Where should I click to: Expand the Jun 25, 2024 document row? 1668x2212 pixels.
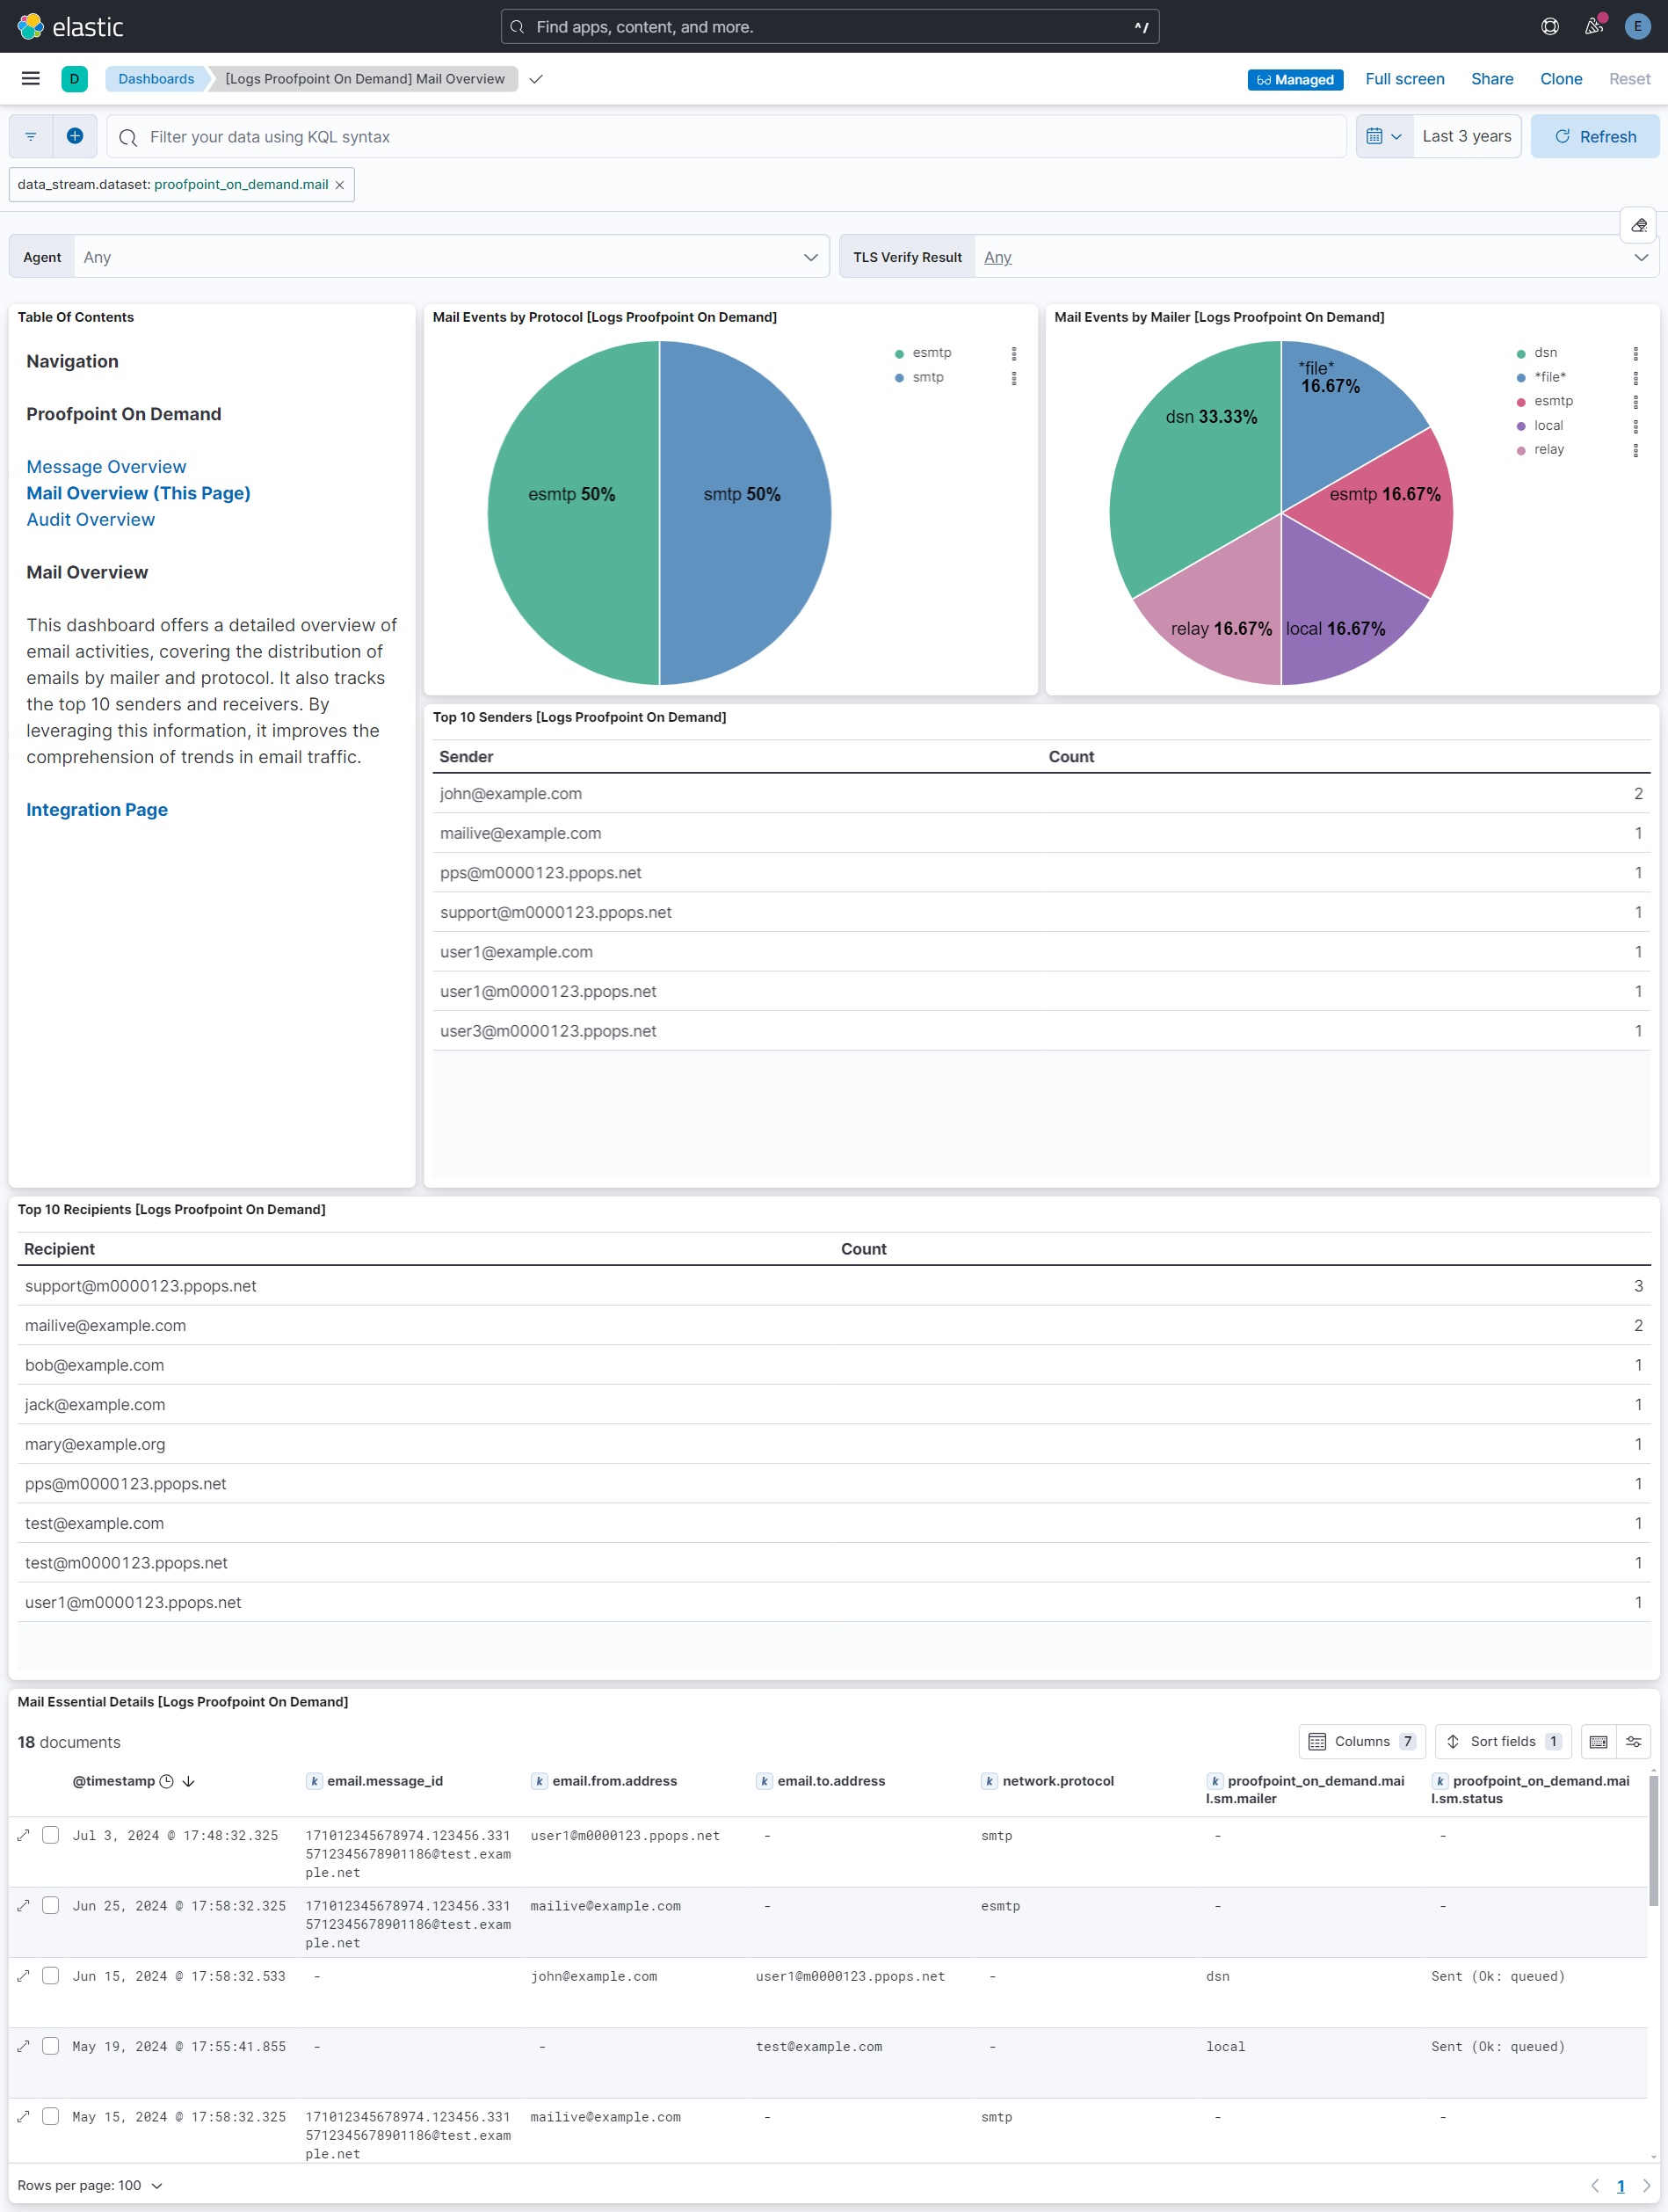point(23,1906)
